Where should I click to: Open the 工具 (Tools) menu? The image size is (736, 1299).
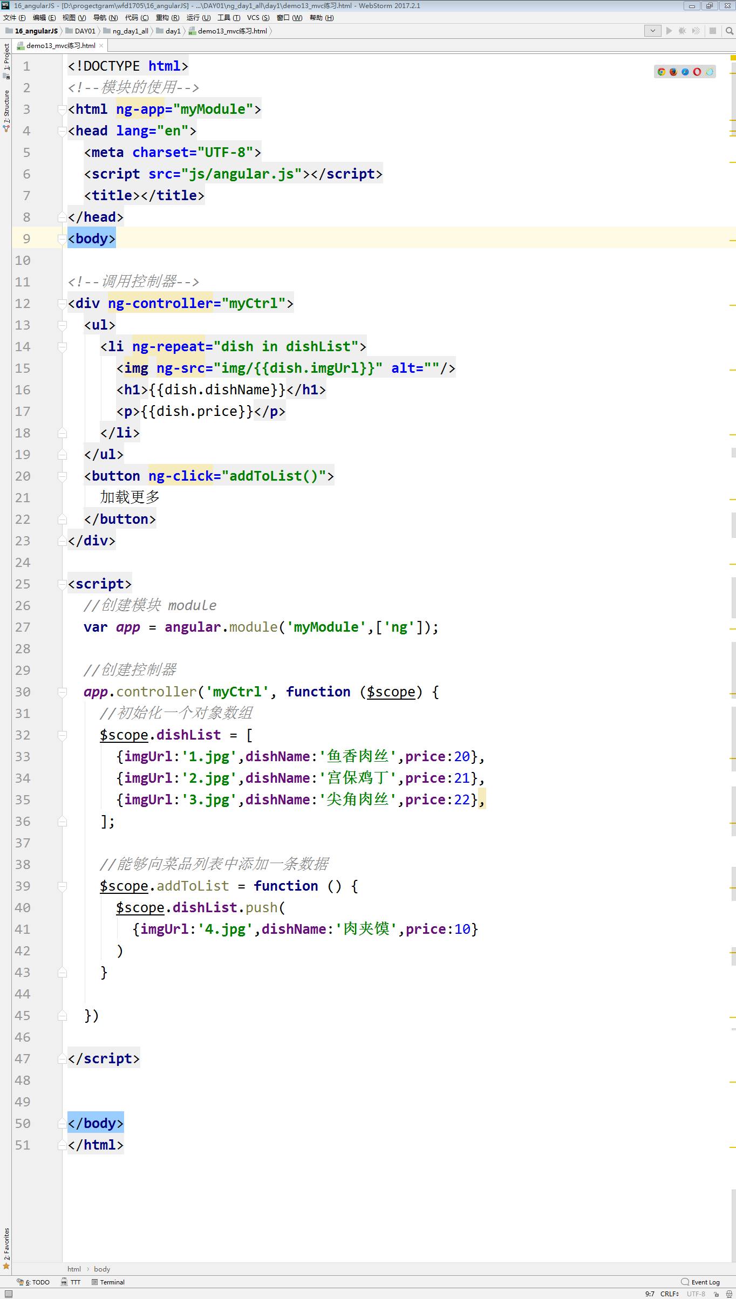[x=229, y=18]
